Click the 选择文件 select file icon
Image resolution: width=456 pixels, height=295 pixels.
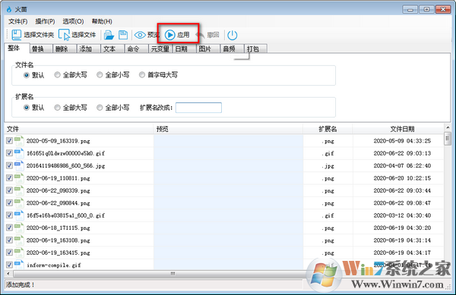point(65,35)
